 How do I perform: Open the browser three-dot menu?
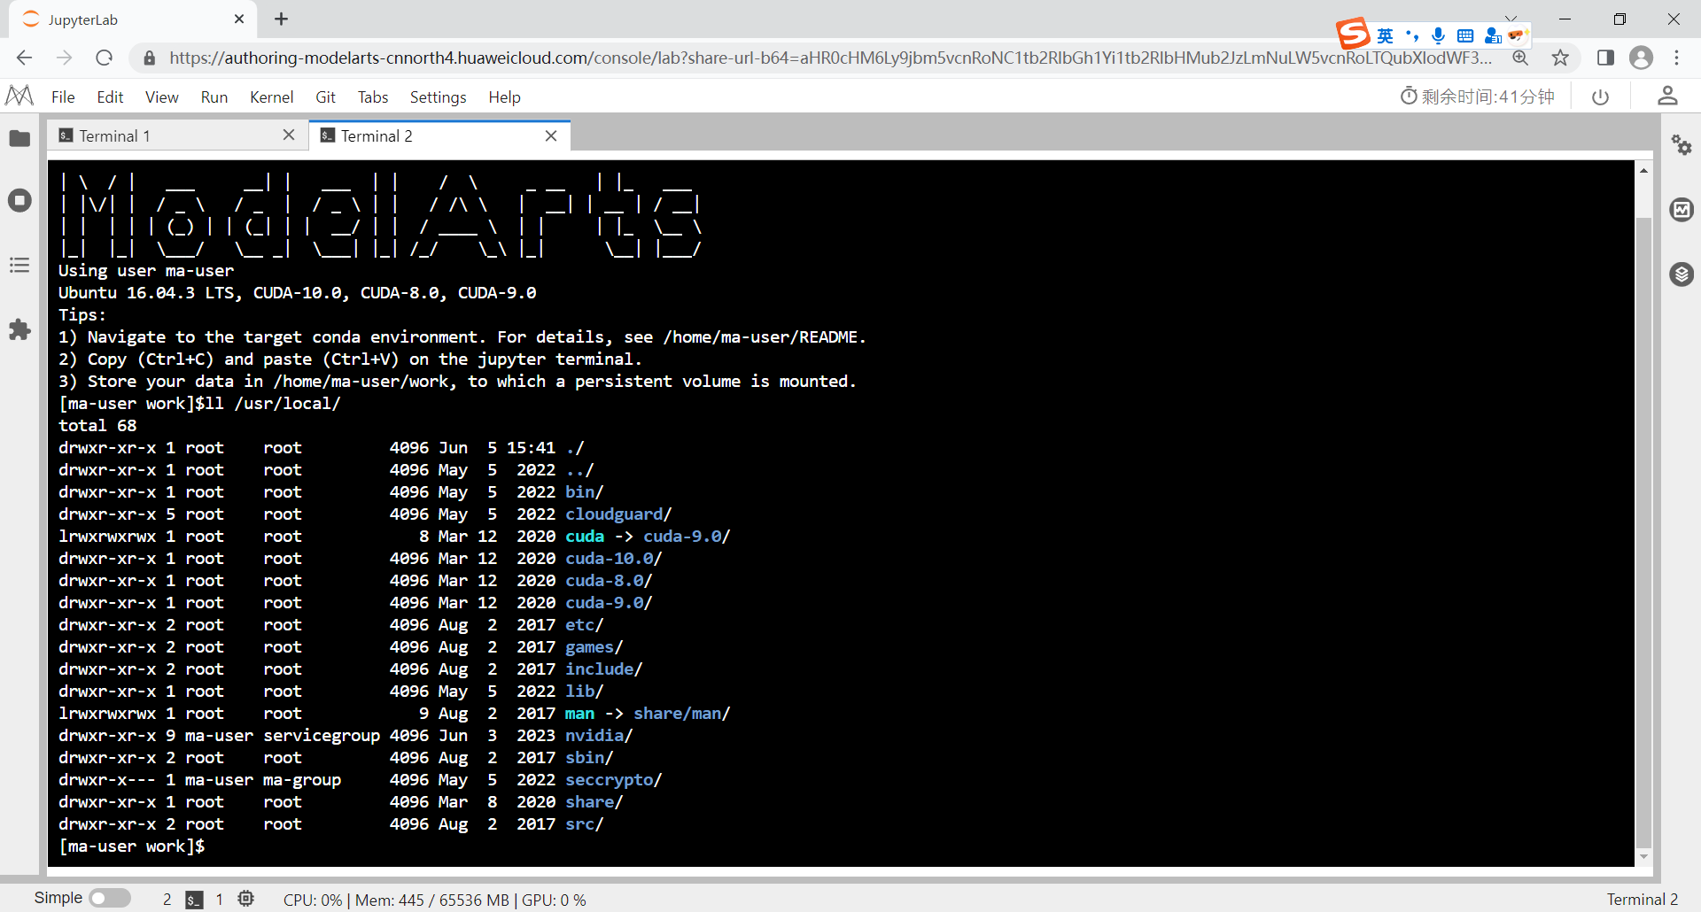(1676, 58)
